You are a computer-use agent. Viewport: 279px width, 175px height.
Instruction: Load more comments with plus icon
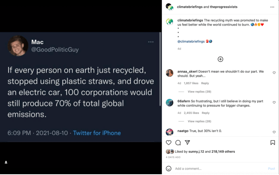(220, 59)
